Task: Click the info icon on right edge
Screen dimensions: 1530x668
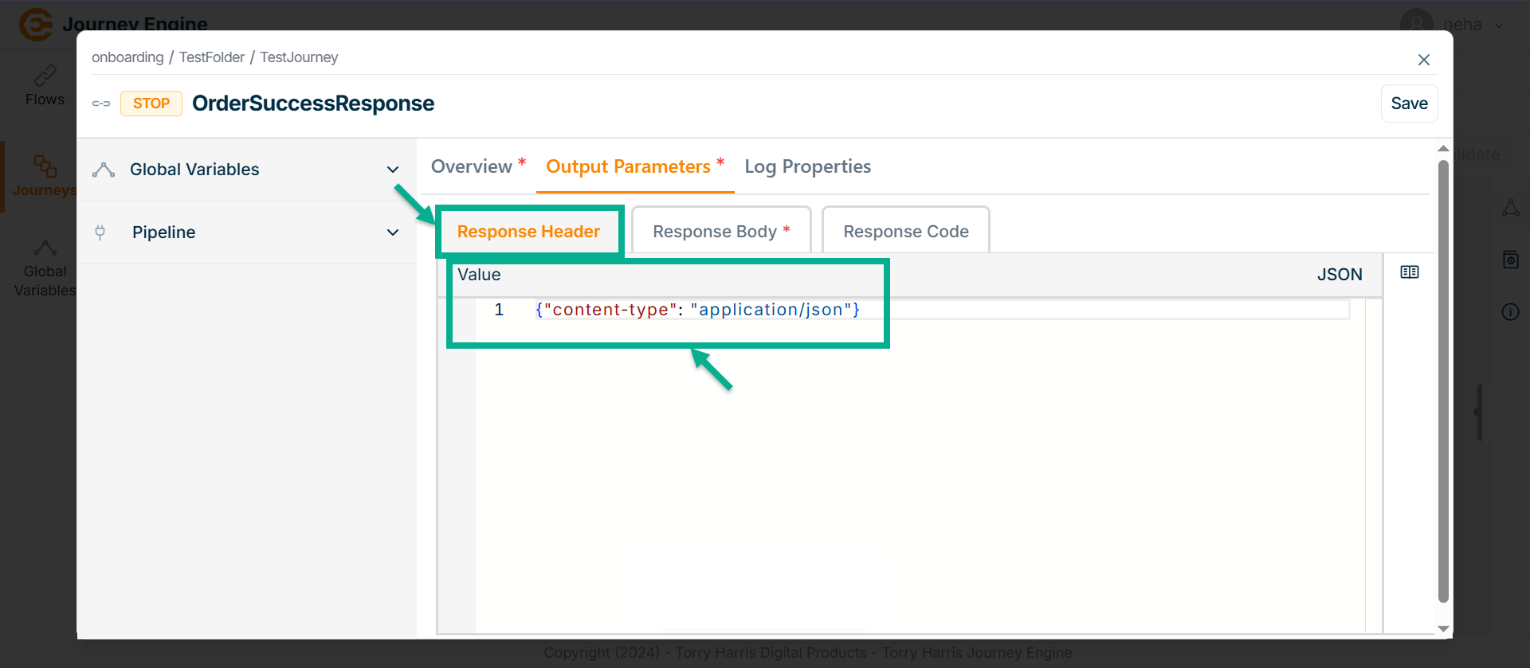Action: pyautogui.click(x=1510, y=312)
